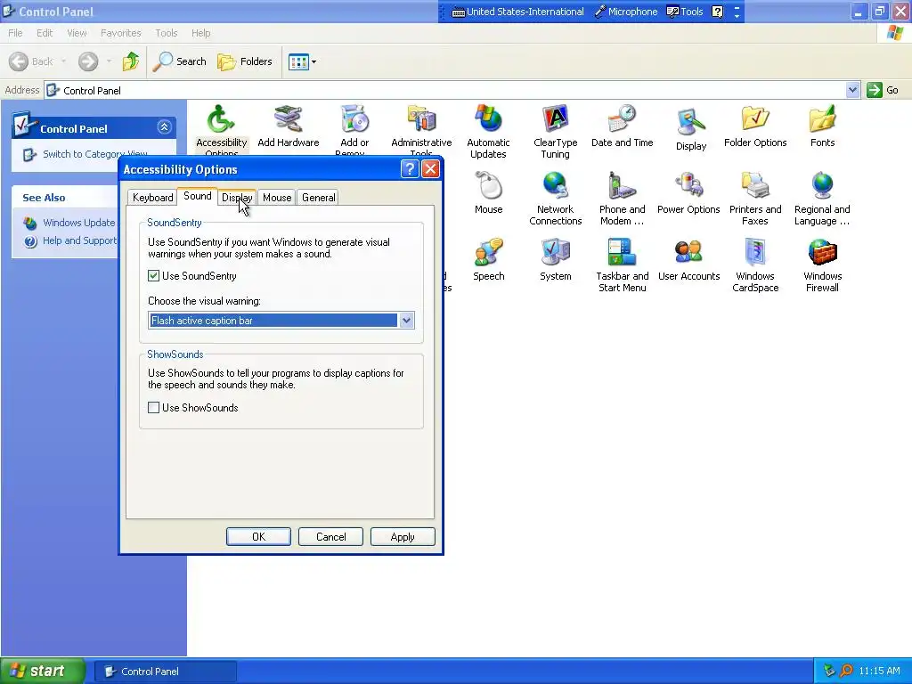Click the Search toolbar button

(x=179, y=61)
